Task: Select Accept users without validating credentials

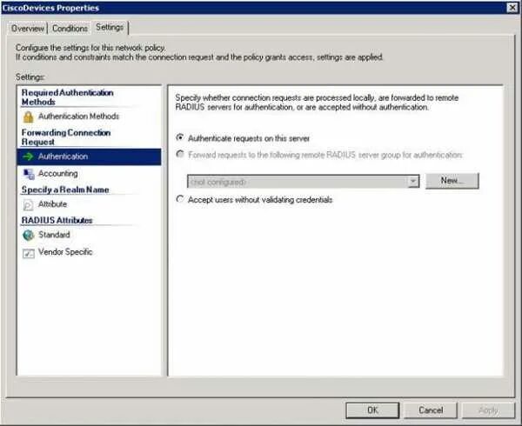Action: click(180, 199)
